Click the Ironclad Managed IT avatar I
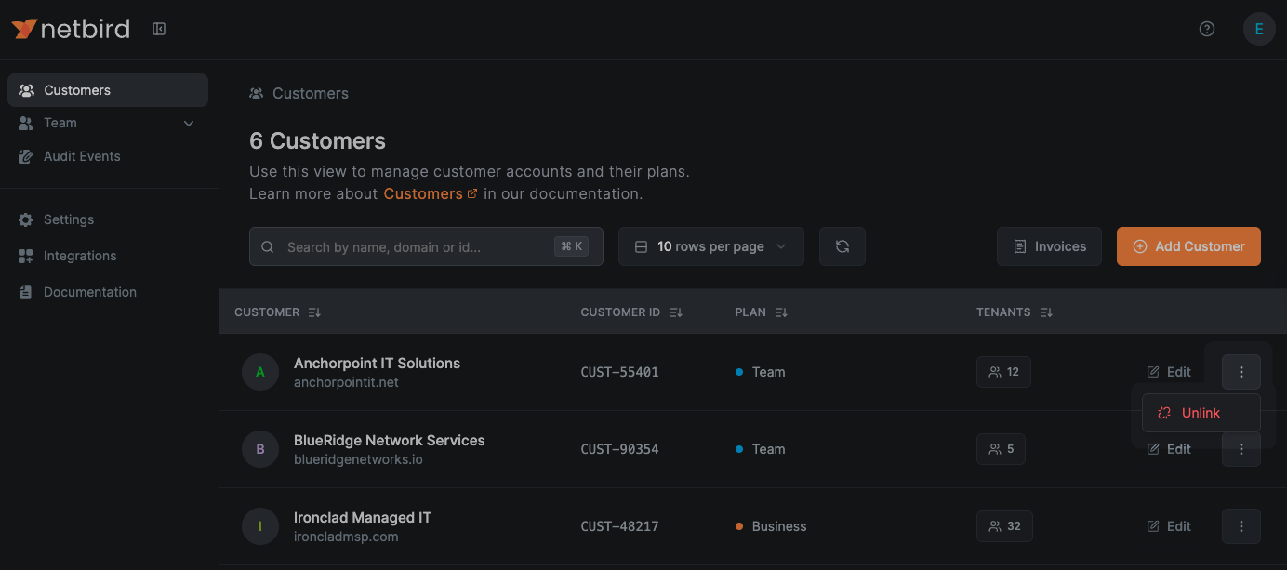 pos(260,526)
